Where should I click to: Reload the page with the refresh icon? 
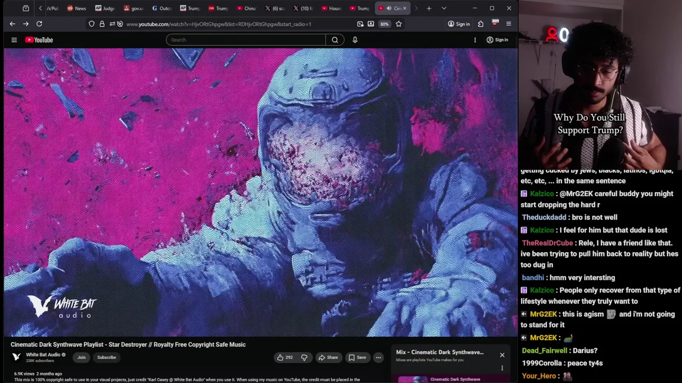tap(39, 24)
